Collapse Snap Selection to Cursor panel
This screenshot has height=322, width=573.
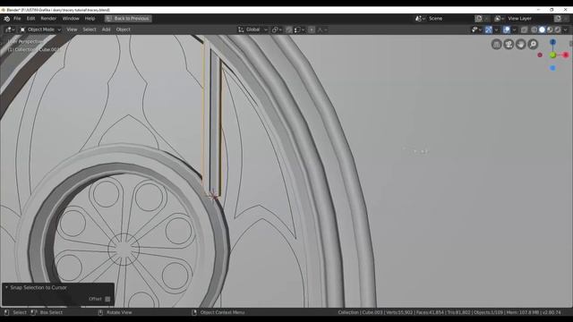[x=6, y=288]
